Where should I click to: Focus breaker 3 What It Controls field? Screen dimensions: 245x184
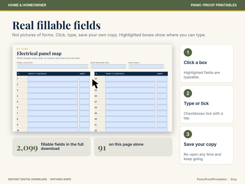(53, 90)
